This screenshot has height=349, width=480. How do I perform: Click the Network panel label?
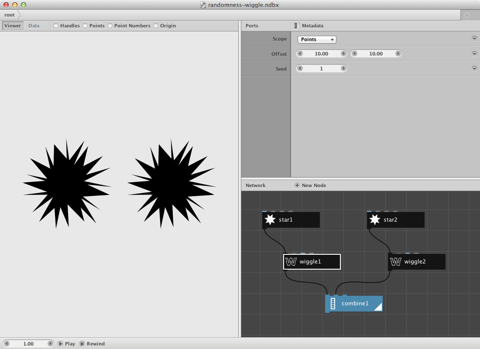[256, 185]
